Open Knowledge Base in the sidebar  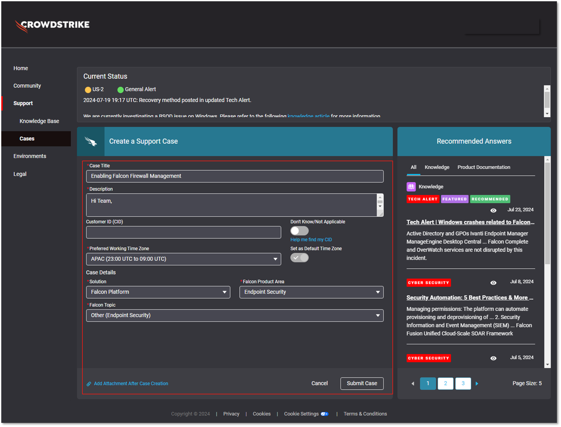click(39, 121)
